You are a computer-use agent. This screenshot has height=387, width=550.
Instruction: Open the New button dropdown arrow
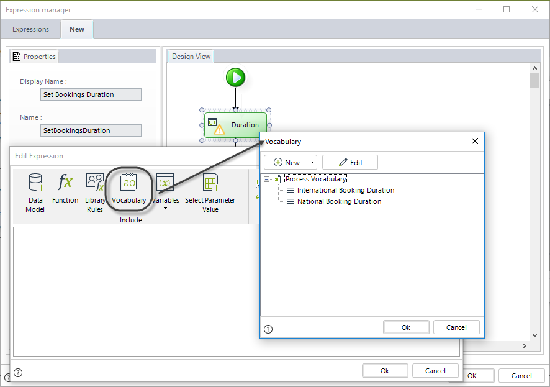[312, 163]
